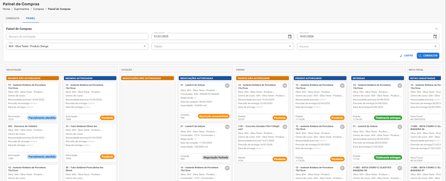Open the Insumo dropdown
Image resolution: width=446 pixels, height=181 pixels.
point(435,46)
